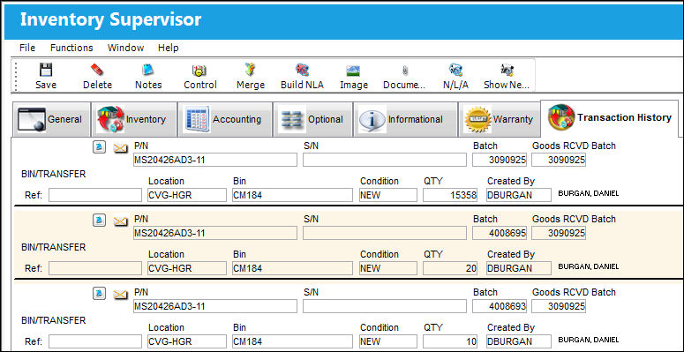Screen dimensions: 684x352
Task: Click the S/N field of batch 3090925 record
Action: coord(384,160)
